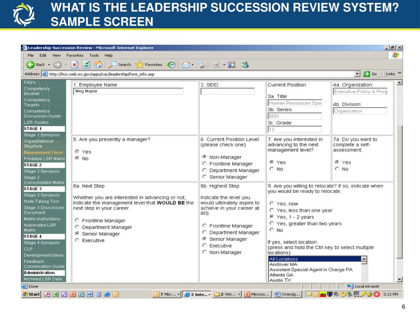Click the Employee Name input field
This screenshot has height=315, width=420.
[x=128, y=91]
